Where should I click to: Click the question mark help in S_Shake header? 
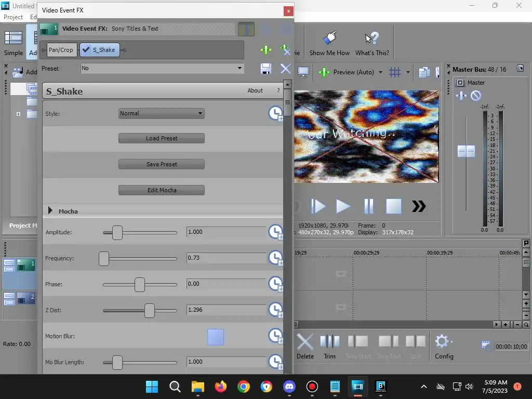coord(278,90)
